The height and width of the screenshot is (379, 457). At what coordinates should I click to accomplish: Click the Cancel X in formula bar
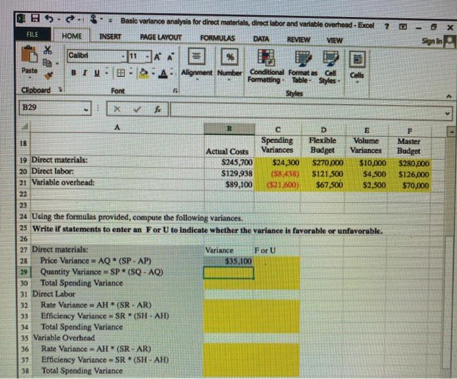pyautogui.click(x=117, y=109)
